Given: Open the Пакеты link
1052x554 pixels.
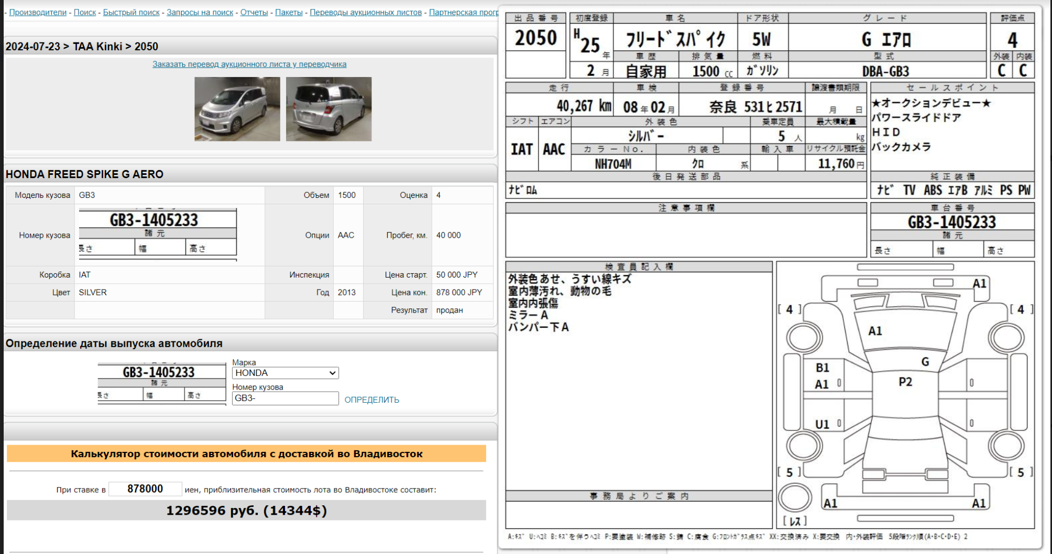Looking at the screenshot, I should click(289, 12).
